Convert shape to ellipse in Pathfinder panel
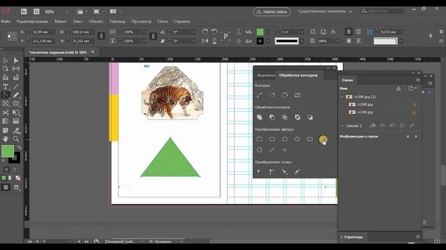The image size is (446, 250). coord(310,139)
